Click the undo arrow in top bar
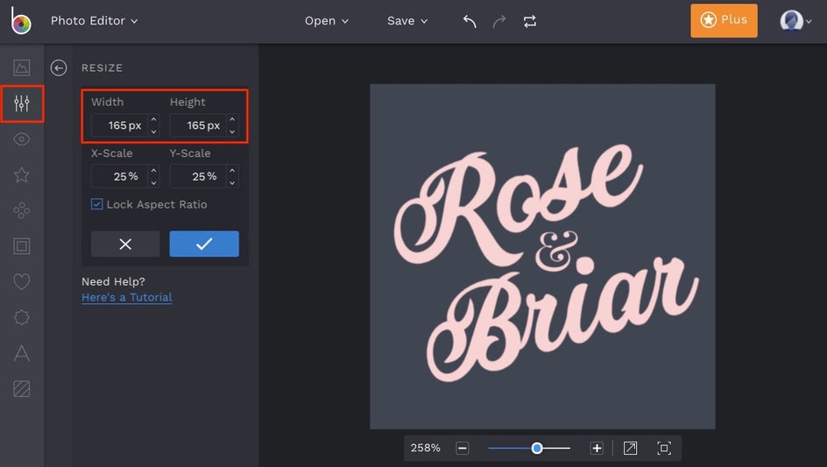 470,21
